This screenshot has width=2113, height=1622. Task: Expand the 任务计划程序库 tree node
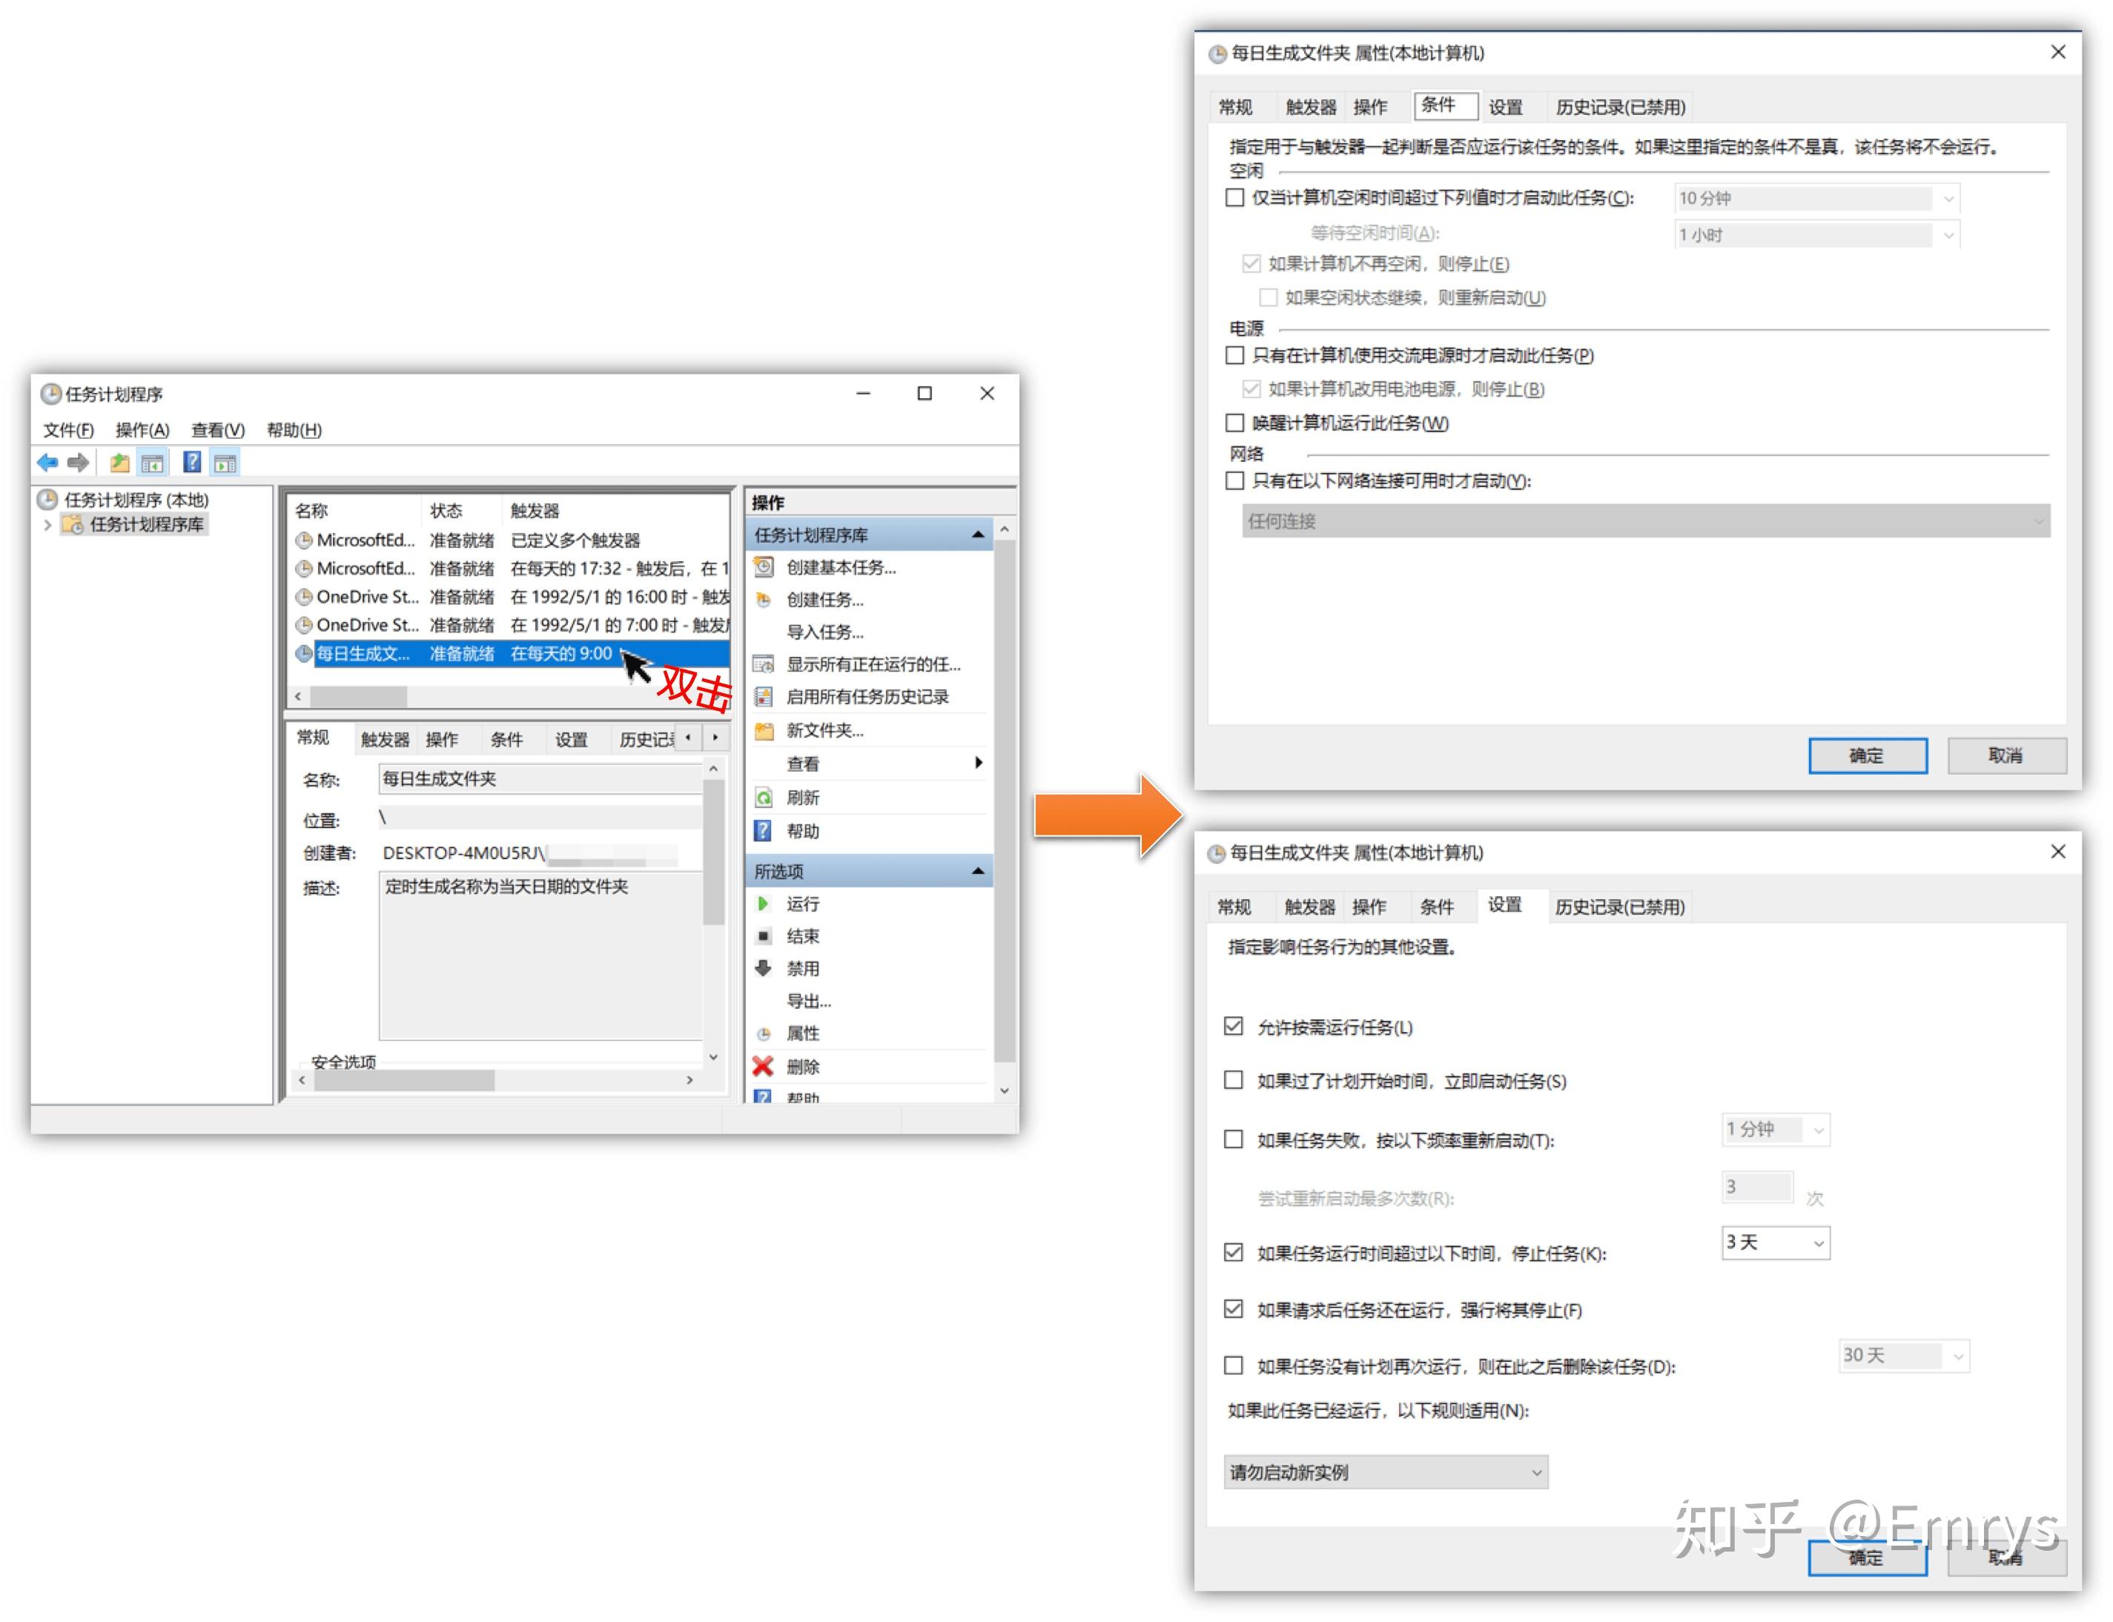47,524
